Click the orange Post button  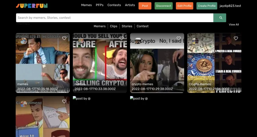(145, 6)
